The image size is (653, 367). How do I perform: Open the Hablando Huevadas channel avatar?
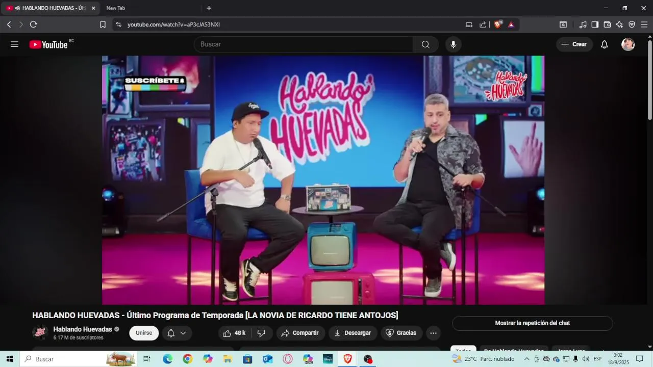(40, 333)
